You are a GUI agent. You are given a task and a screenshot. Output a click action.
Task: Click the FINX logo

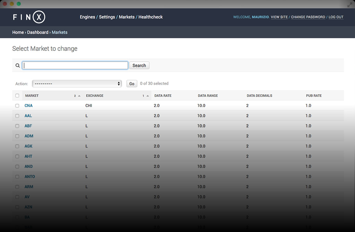(29, 17)
